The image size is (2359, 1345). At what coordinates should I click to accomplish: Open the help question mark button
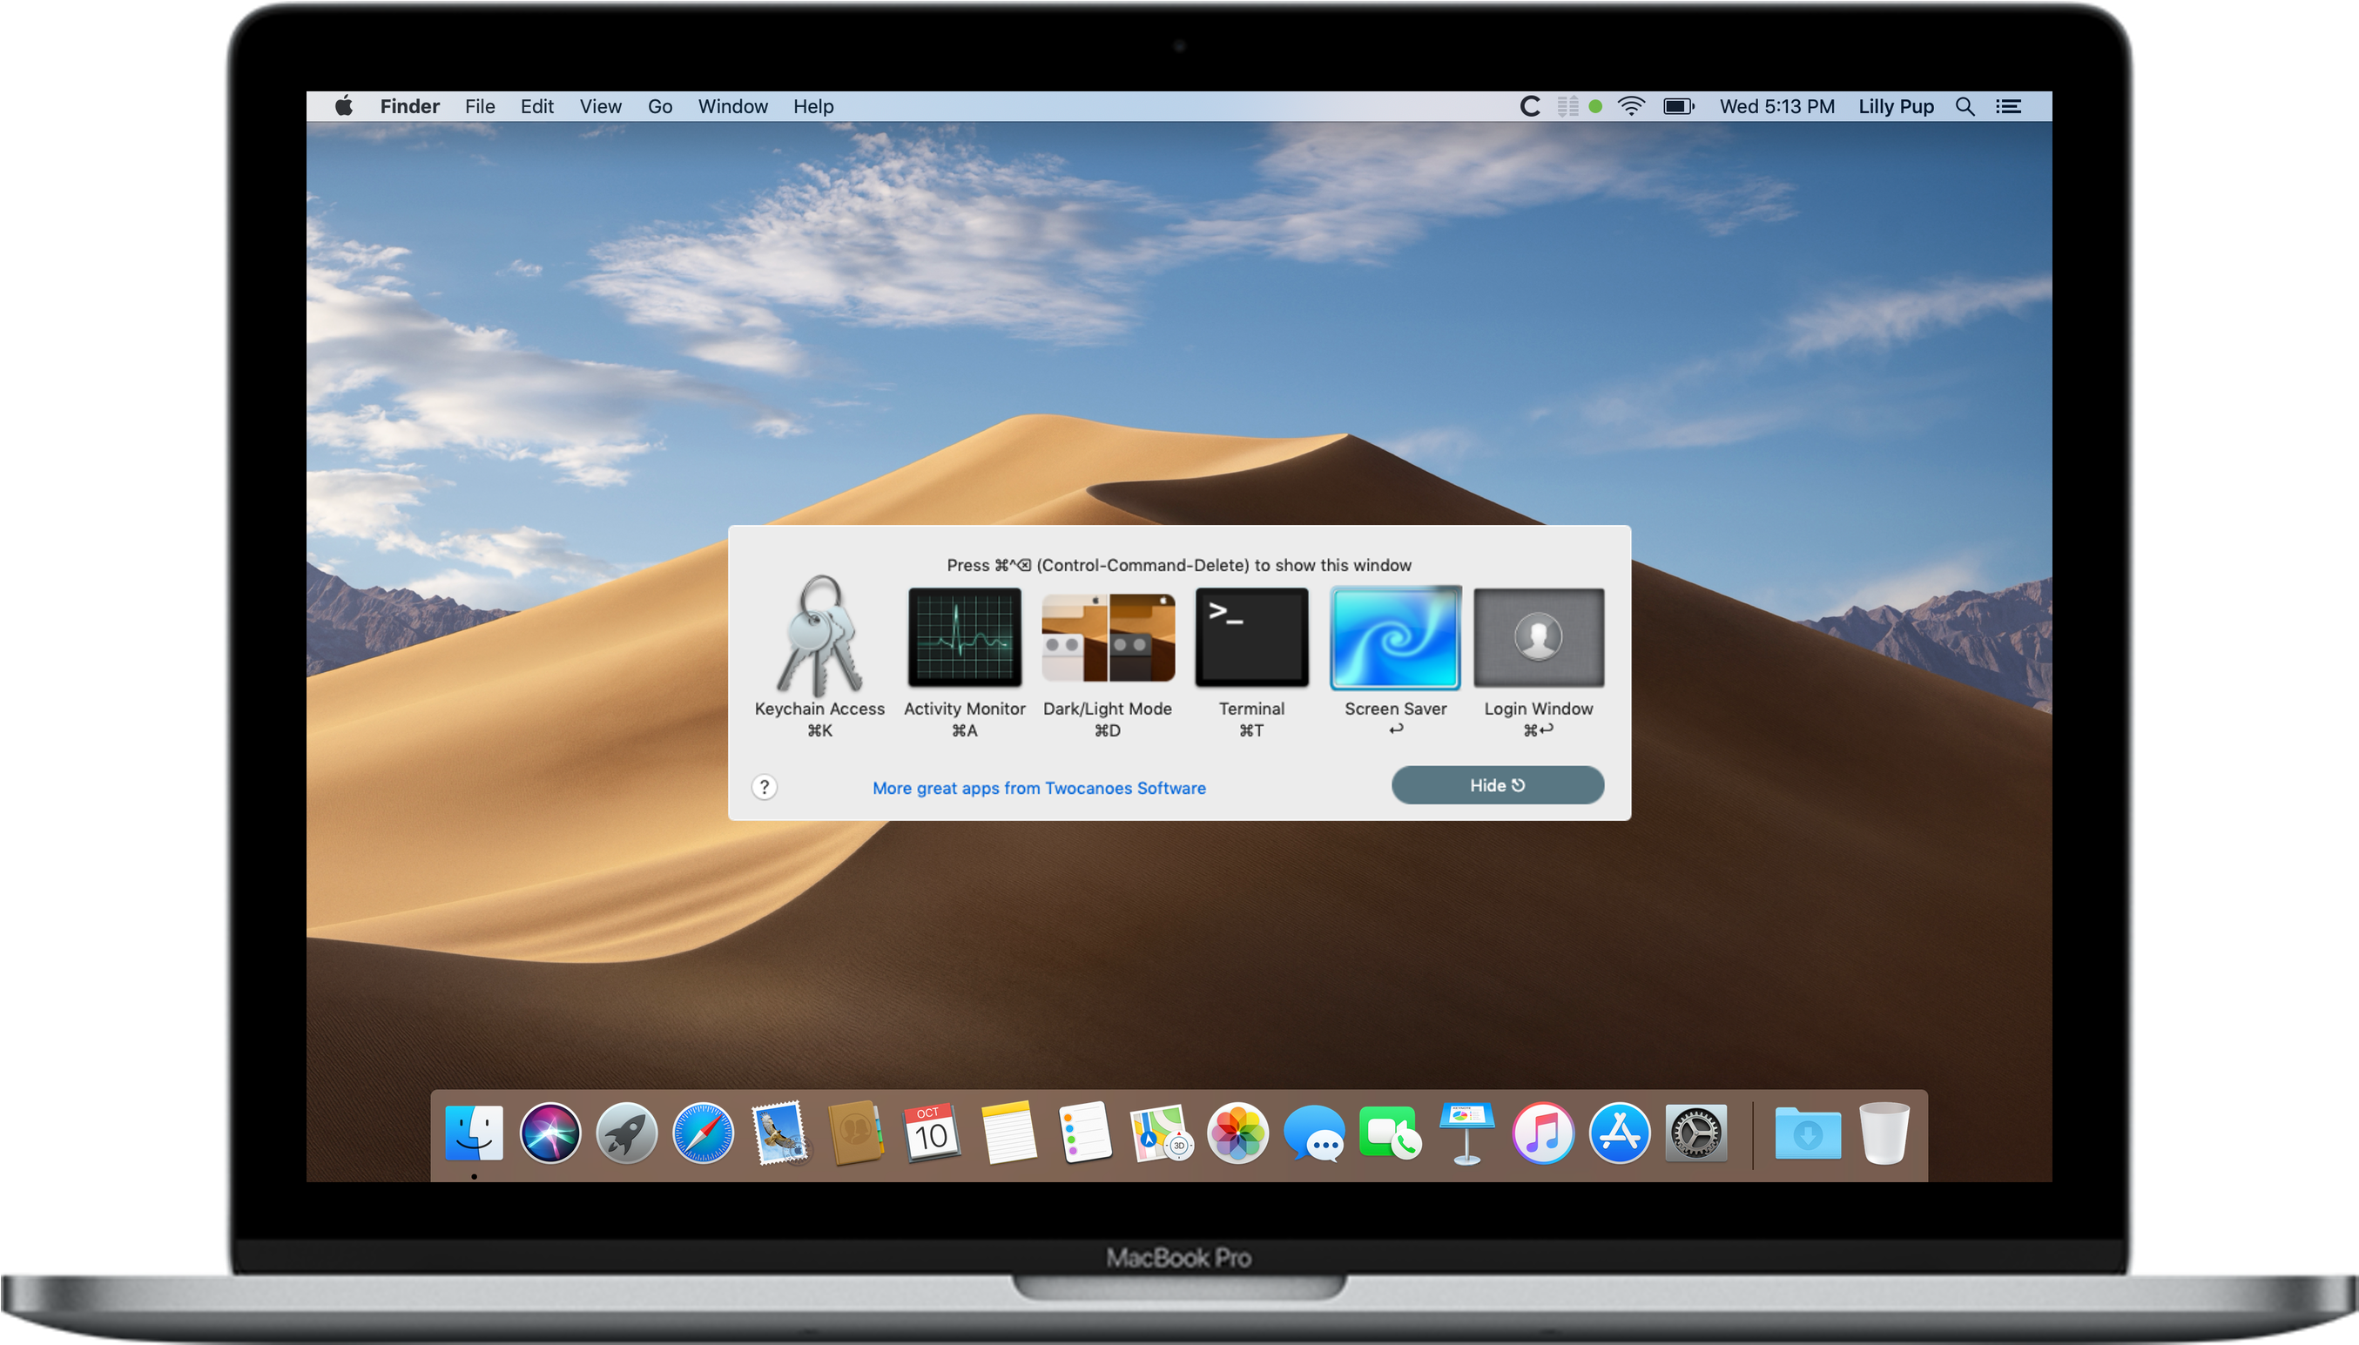pos(765,787)
